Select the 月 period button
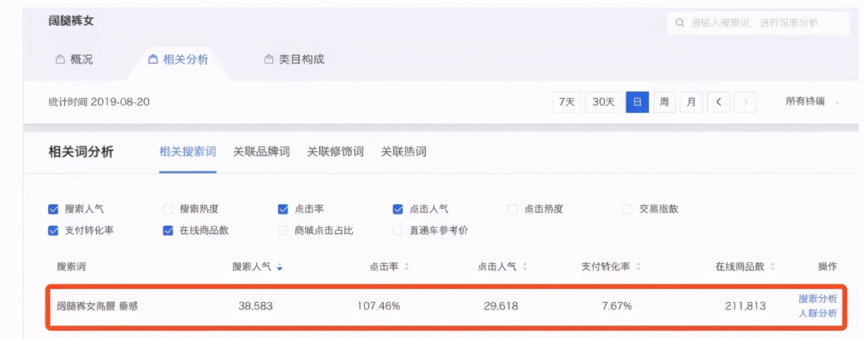The width and height of the screenshot is (864, 339). (x=691, y=102)
